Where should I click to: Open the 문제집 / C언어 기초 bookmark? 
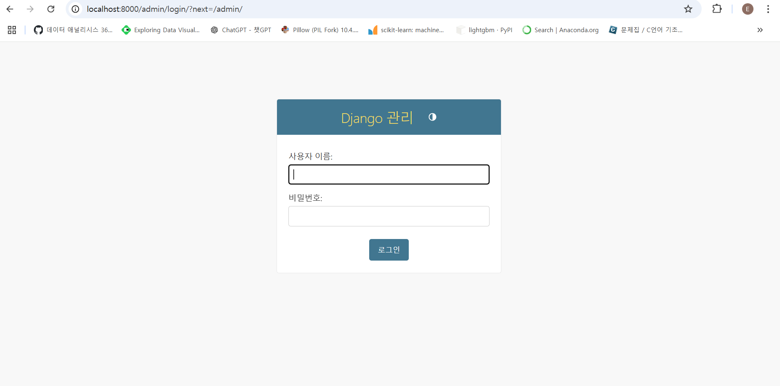645,30
